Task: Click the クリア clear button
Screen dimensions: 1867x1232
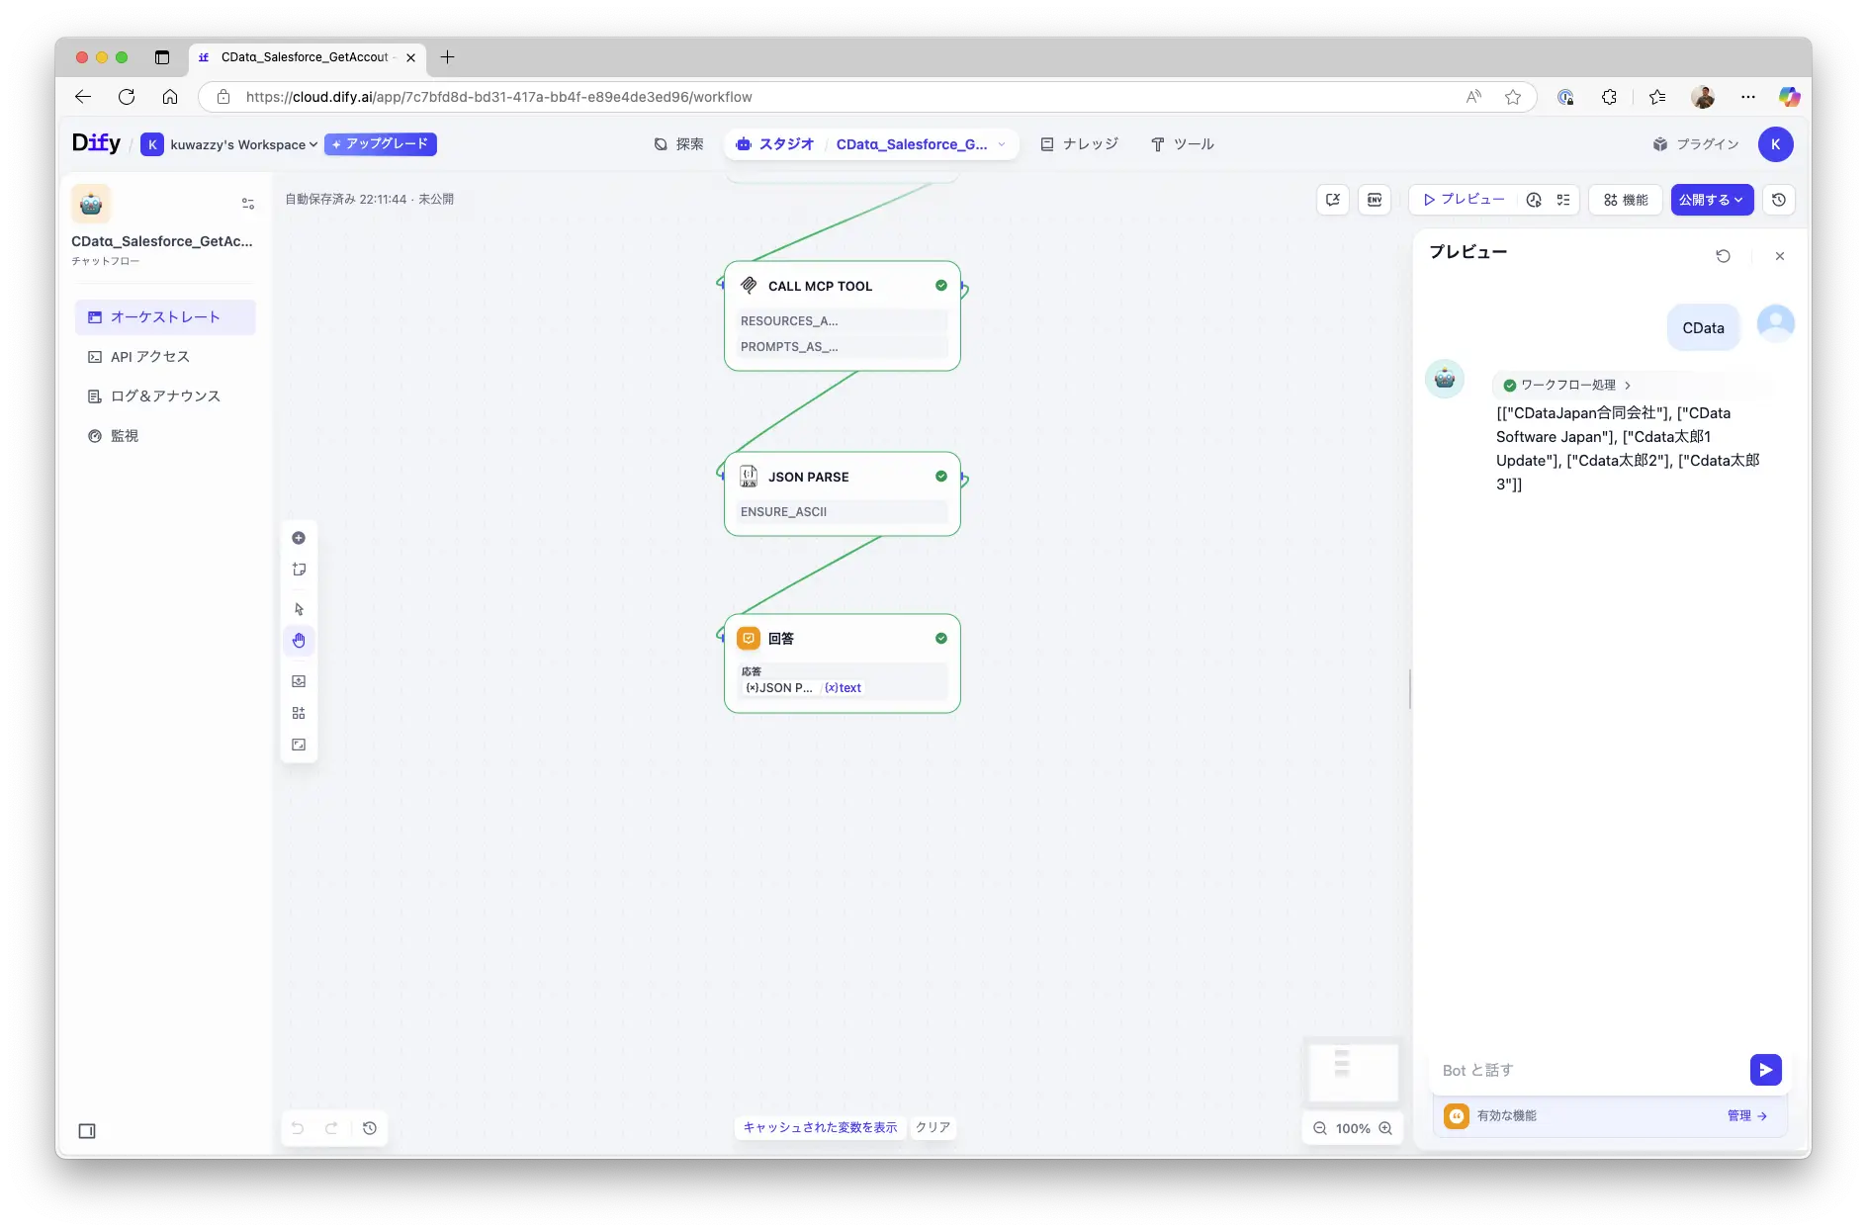Action: pyautogui.click(x=933, y=1127)
